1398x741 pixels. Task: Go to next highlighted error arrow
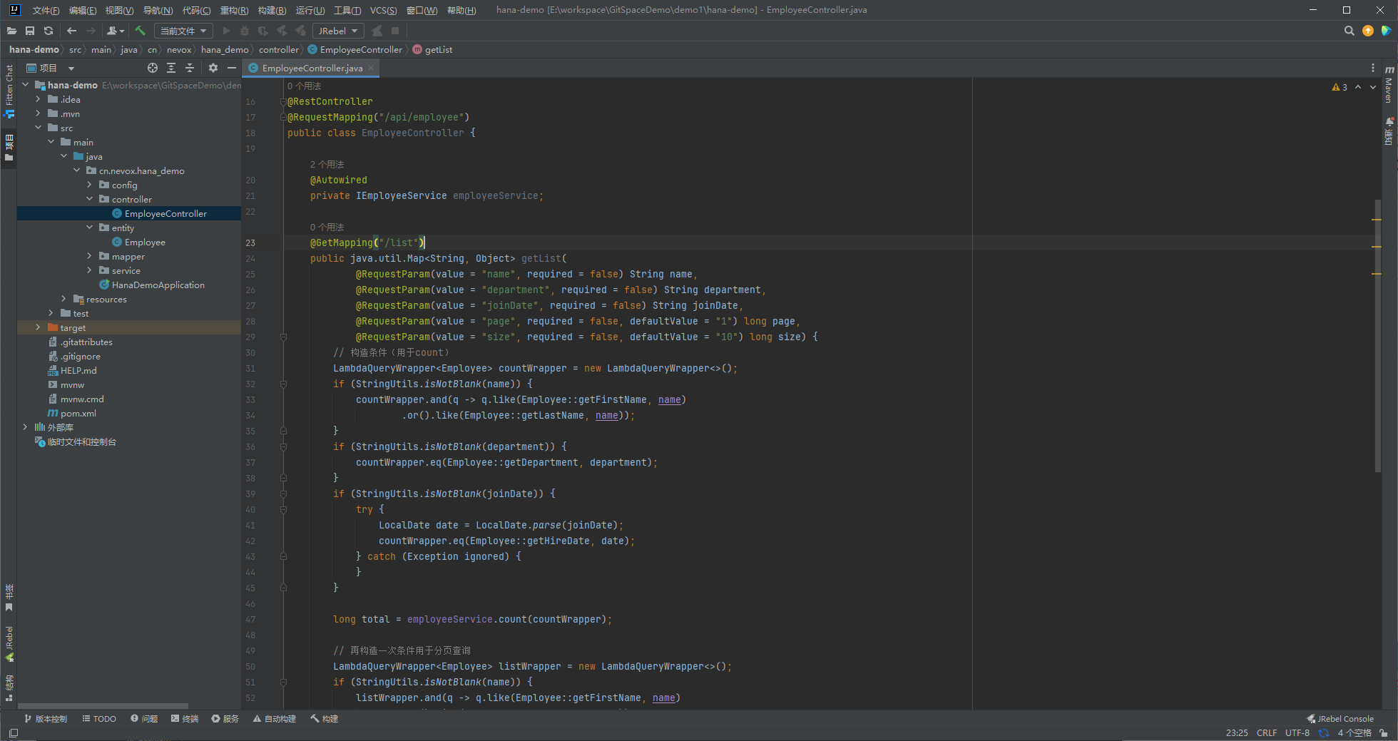[x=1373, y=87]
